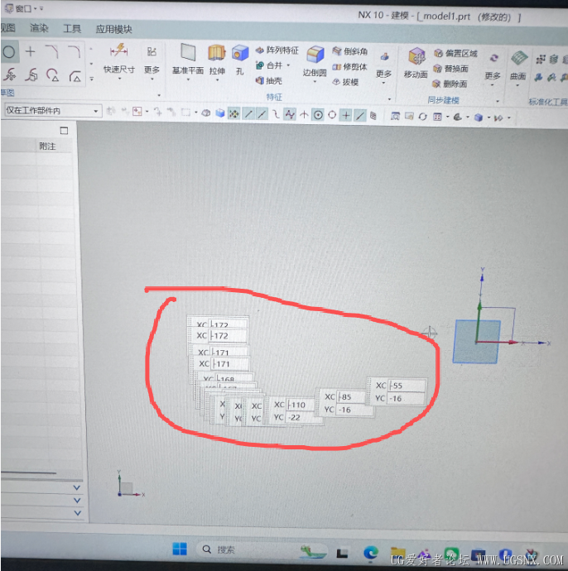Open the Tools (工具) menu
This screenshot has width=568, height=571.
pos(72,29)
